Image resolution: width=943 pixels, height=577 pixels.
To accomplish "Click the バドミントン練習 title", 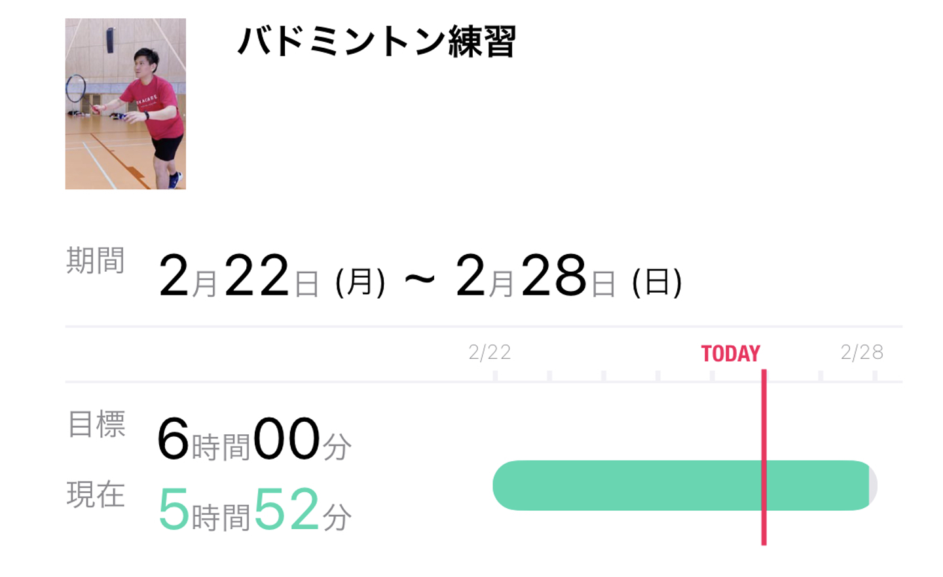I will (377, 42).
